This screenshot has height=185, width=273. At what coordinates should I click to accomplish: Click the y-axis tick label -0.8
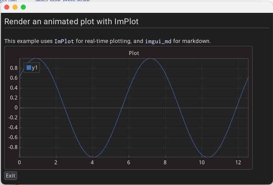(x=13, y=147)
